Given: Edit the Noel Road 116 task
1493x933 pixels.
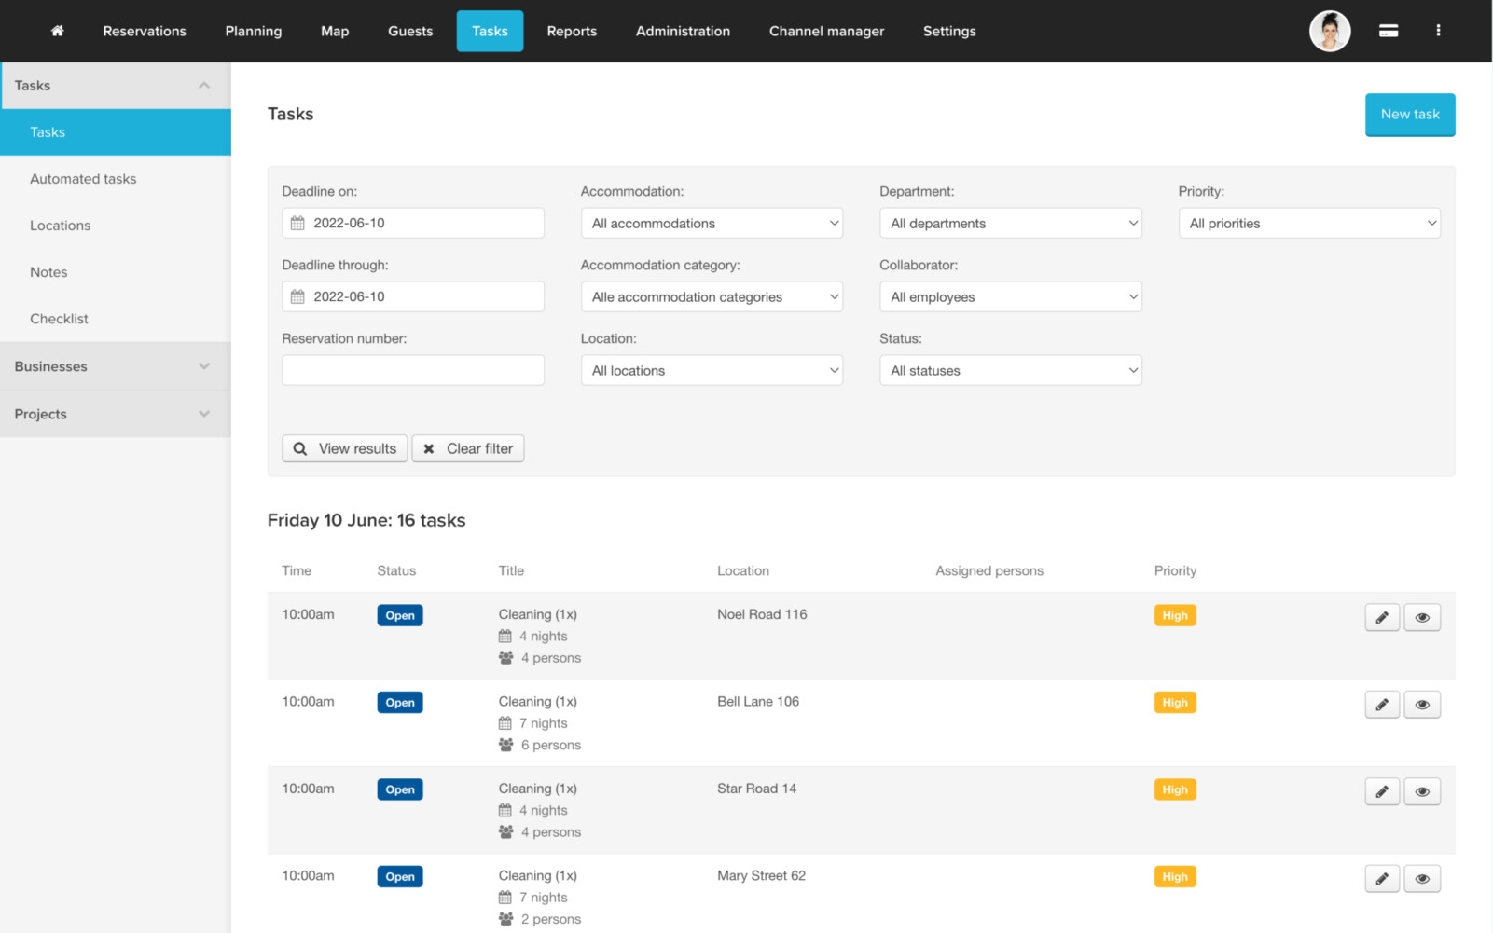Looking at the screenshot, I should [1381, 617].
